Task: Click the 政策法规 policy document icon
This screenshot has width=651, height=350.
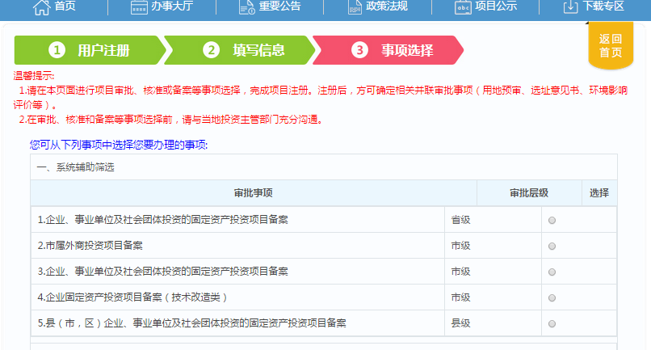Action: [355, 6]
